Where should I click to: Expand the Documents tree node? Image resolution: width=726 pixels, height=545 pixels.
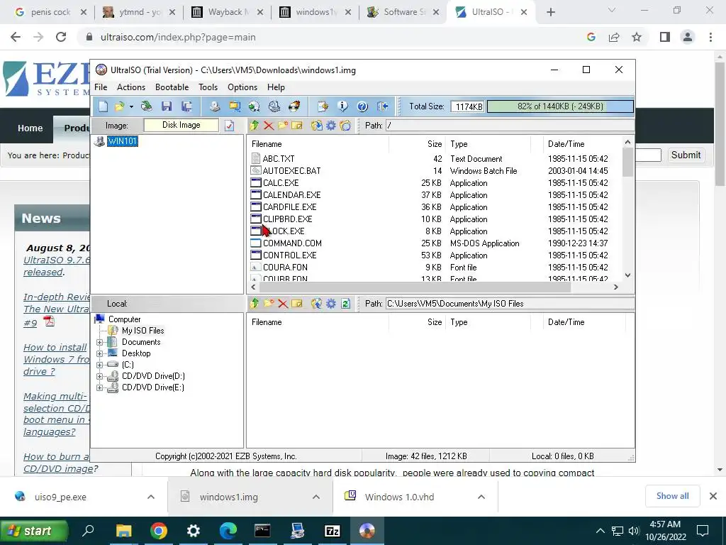(99, 343)
